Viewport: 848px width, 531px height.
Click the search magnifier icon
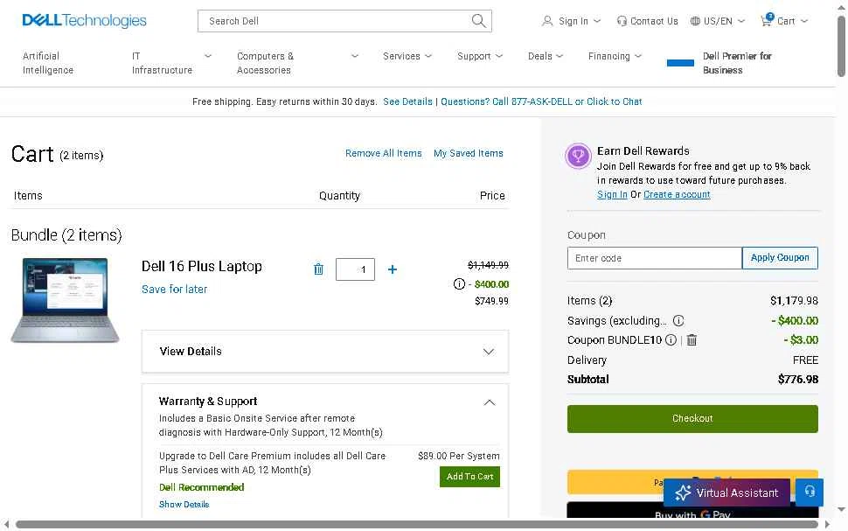pos(478,21)
